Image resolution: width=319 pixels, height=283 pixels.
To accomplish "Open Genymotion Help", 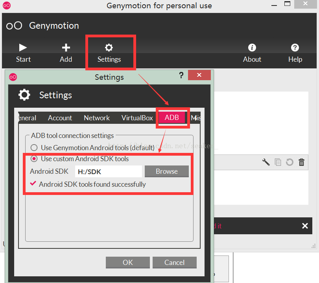I will coord(295,53).
